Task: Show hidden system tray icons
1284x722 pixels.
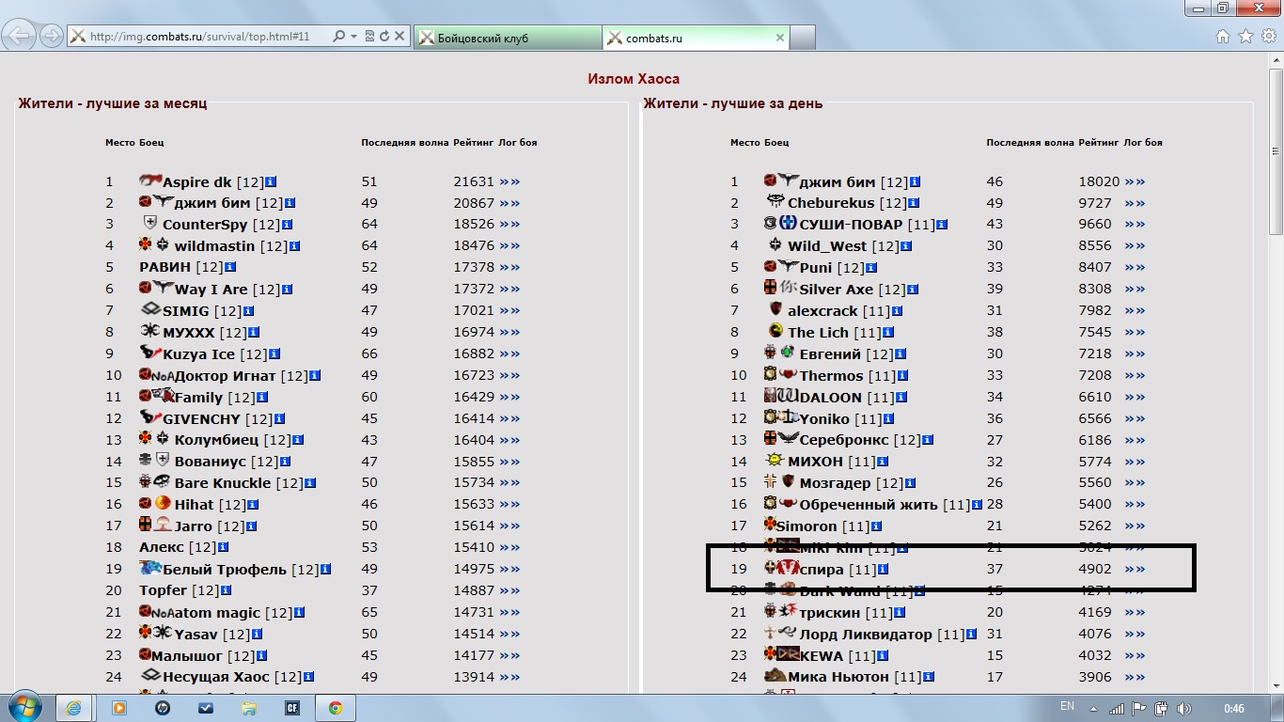Action: (x=1093, y=709)
